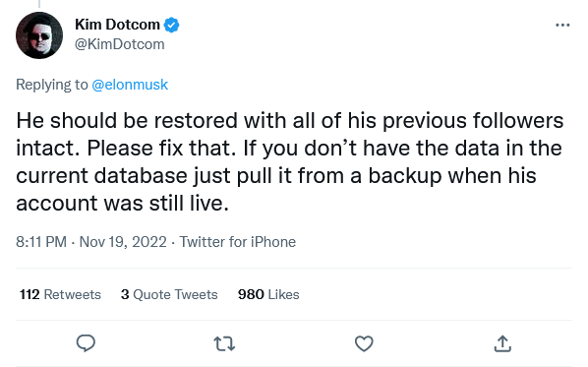Open the share tweet icon
Viewport: 588px width, 367px height.
pos(502,343)
